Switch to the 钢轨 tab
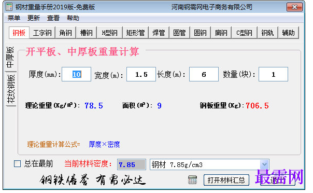This screenshot has height=193, width=313. click(267, 33)
